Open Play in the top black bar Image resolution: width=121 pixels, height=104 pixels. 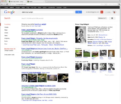coord(28,7)
